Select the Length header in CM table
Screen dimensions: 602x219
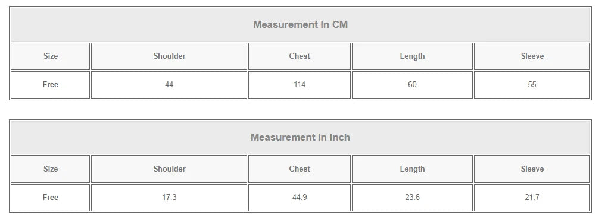point(412,56)
